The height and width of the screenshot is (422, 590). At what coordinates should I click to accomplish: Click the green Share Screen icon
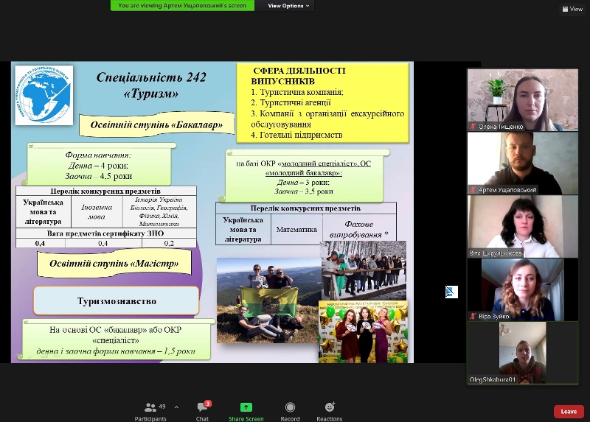[x=246, y=409]
